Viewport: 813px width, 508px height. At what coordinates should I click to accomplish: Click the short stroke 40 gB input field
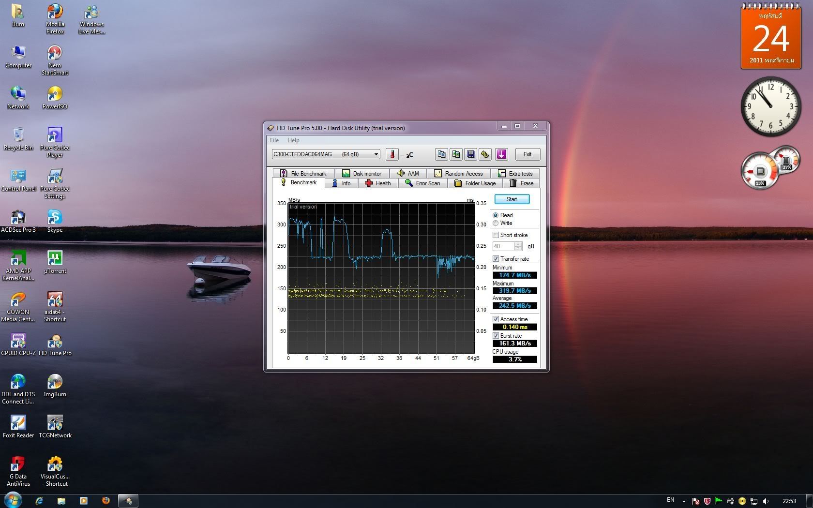(503, 246)
